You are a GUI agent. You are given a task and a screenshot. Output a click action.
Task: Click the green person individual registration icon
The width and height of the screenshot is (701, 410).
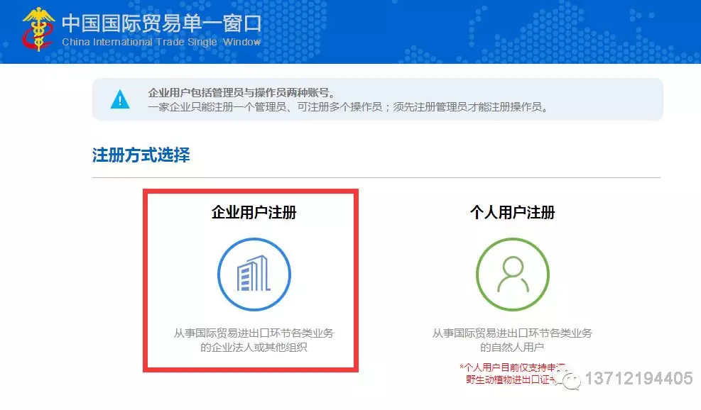[512, 275]
